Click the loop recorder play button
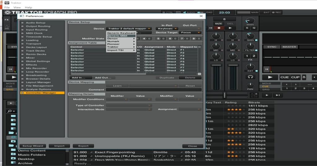The height and width of the screenshot is (166, 317). pos(230,28)
